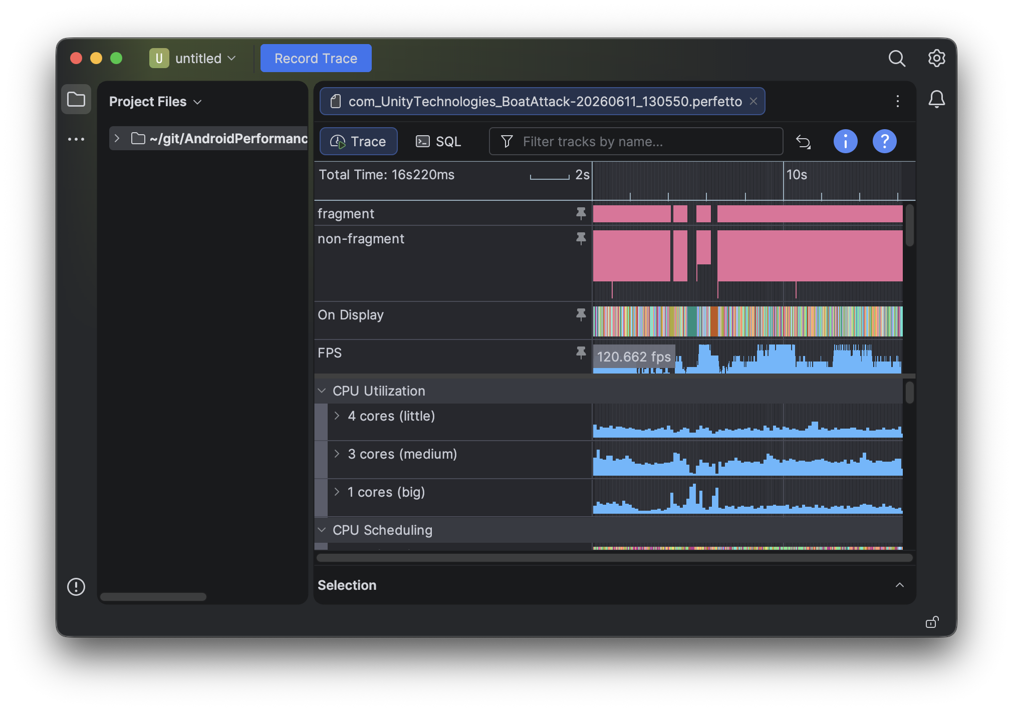
Task: Click the main tracks vertical scrollbar
Action: (x=910, y=393)
